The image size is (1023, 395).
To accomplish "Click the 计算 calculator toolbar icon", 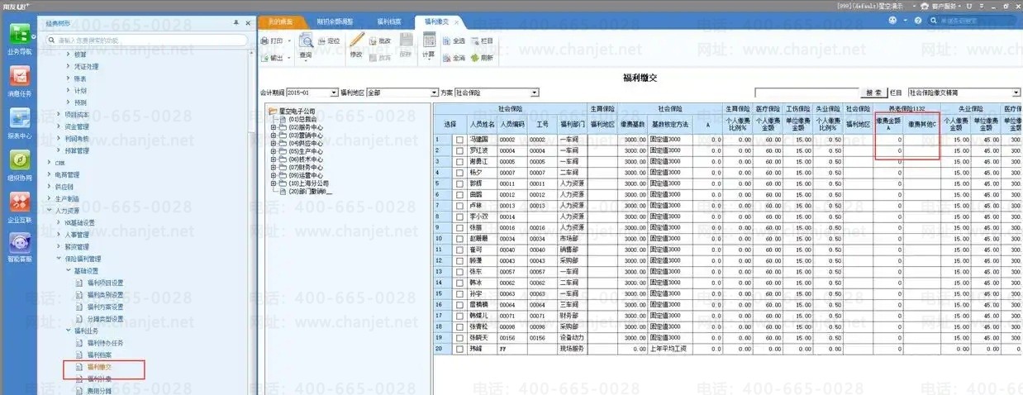I will [x=428, y=41].
